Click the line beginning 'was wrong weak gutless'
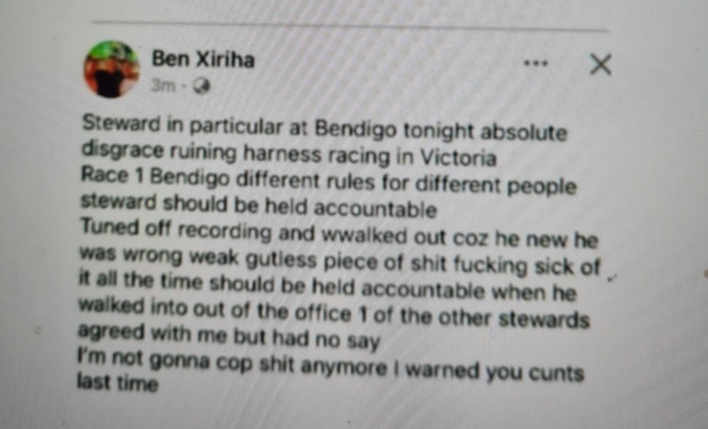 click(340, 260)
